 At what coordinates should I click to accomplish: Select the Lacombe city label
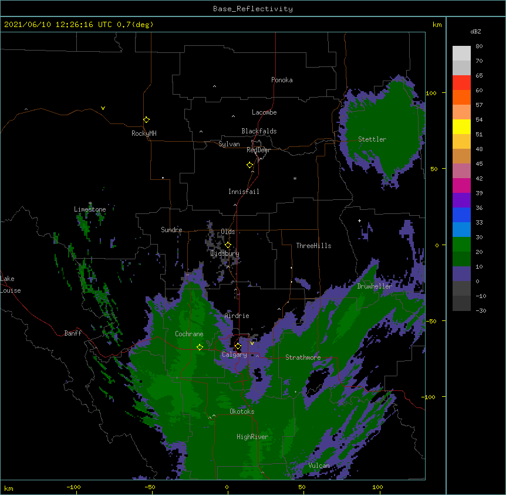[264, 112]
